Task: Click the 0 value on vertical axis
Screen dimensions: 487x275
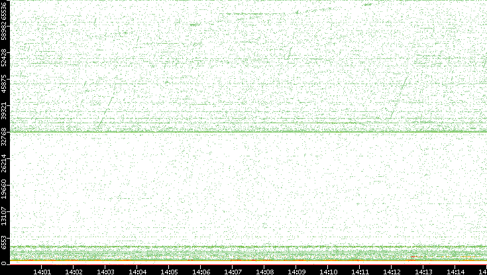Action: 3,264
